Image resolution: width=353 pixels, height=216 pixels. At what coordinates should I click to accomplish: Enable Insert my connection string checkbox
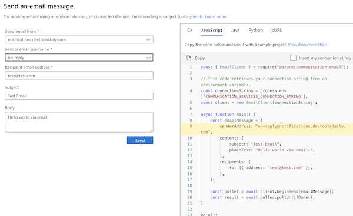pos(293,58)
